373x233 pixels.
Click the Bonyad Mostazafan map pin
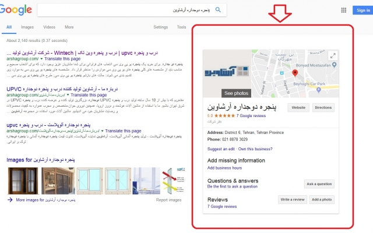click(334, 65)
